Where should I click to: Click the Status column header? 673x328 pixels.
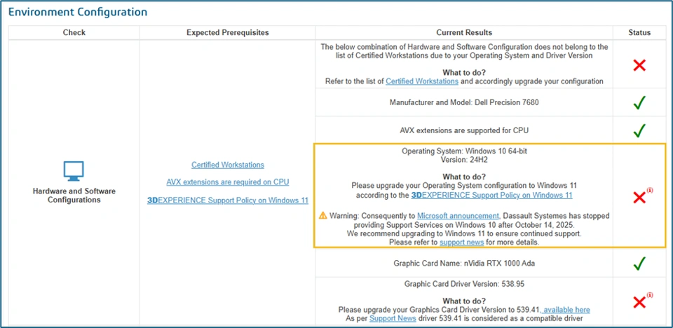639,33
